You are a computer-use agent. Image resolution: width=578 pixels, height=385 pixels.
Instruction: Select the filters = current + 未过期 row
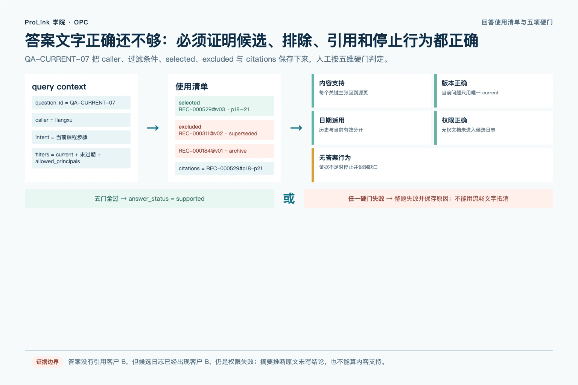point(81,158)
